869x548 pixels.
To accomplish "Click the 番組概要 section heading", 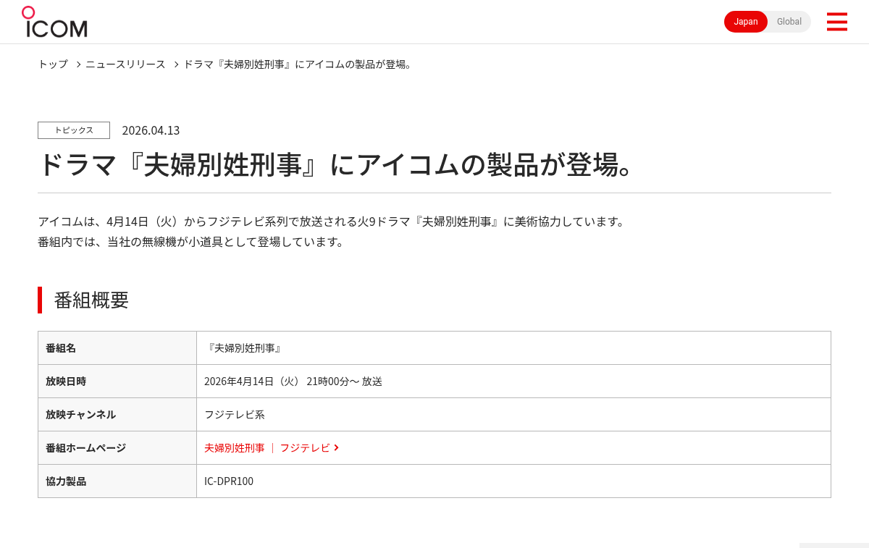I will (x=91, y=300).
